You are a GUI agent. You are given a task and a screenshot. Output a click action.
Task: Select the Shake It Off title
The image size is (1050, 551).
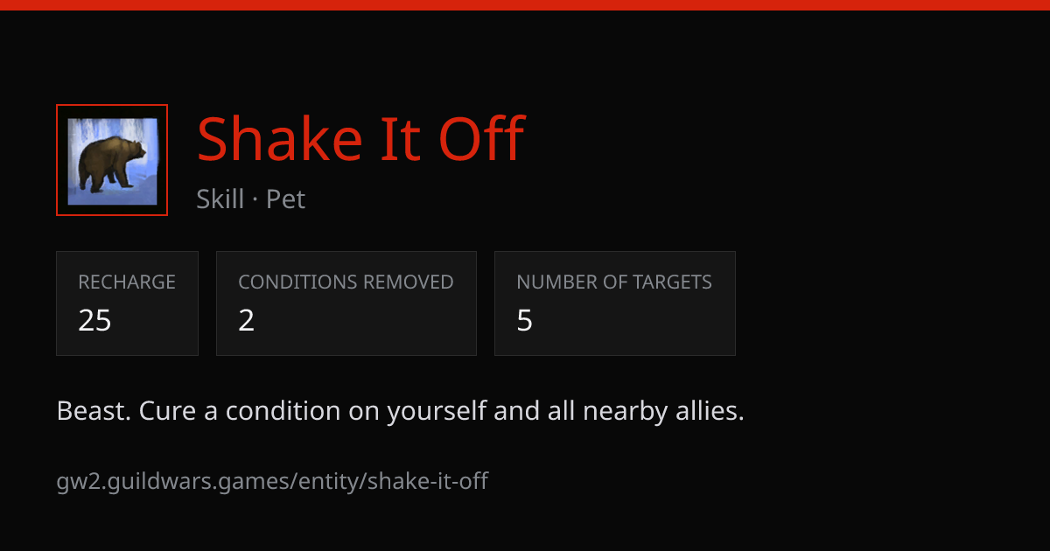[360, 139]
